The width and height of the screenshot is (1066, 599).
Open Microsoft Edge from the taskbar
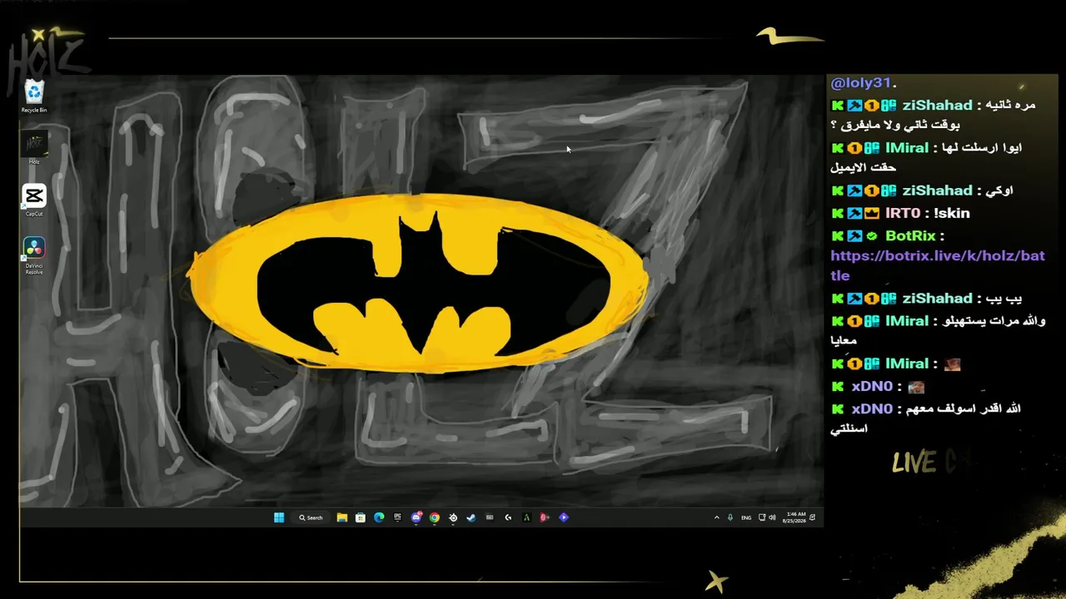click(379, 517)
